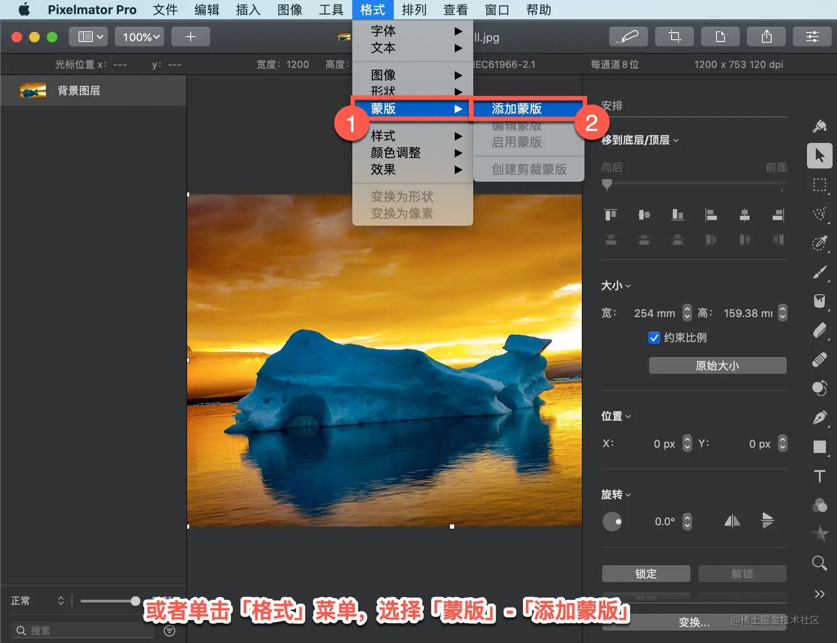The width and height of the screenshot is (837, 643).
Task: Click the rotation angle stepper arrows
Action: click(687, 521)
